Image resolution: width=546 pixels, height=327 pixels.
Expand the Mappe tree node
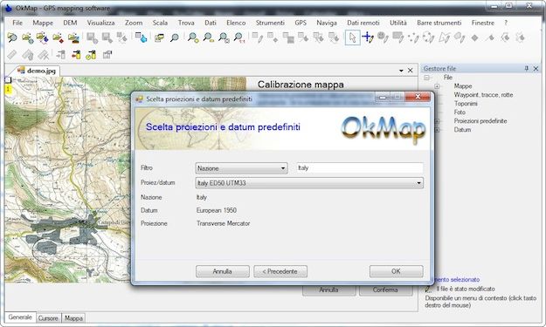[437, 86]
